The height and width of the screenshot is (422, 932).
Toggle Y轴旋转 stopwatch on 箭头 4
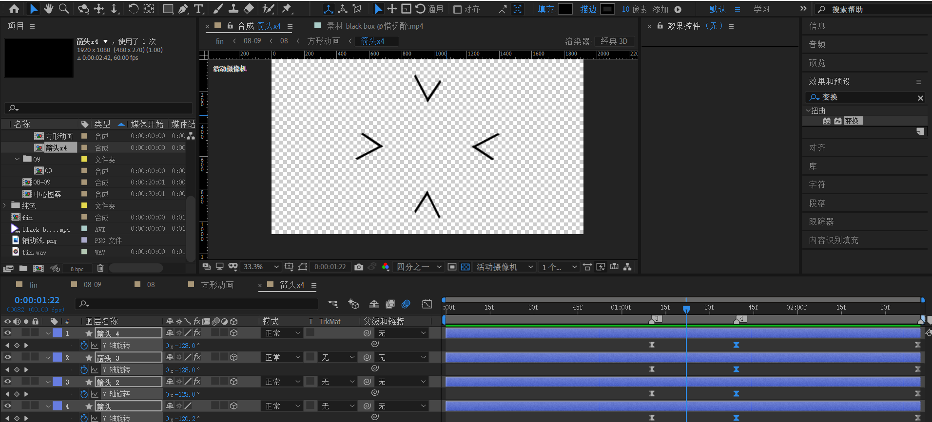click(x=84, y=345)
